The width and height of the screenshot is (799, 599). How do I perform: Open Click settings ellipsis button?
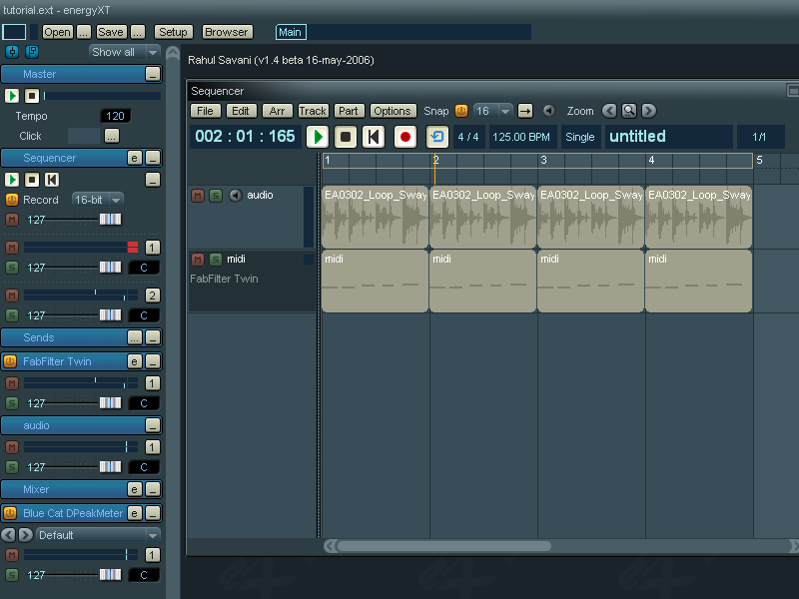point(112,136)
